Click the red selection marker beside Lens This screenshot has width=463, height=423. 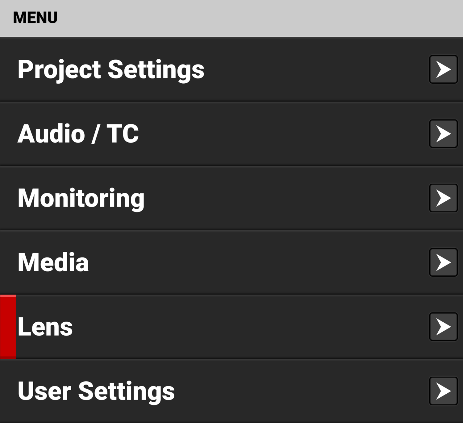(x=8, y=327)
